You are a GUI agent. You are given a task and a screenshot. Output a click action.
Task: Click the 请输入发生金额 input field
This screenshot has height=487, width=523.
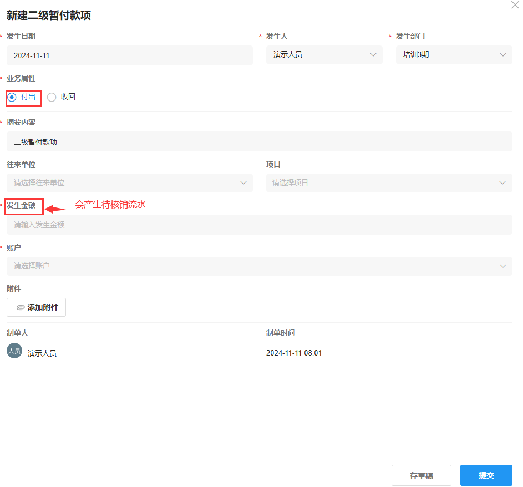coord(259,224)
